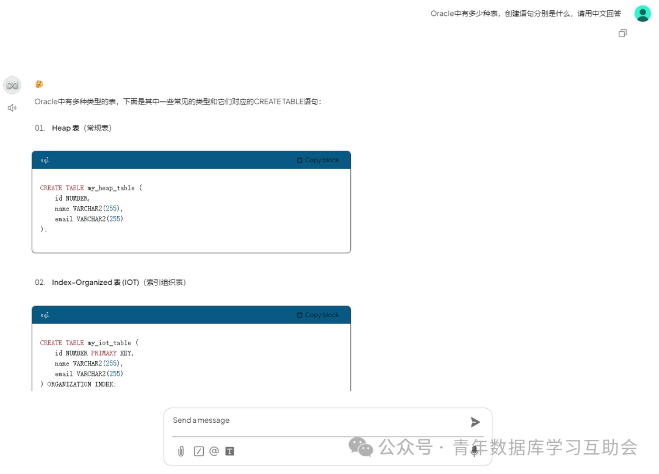The image size is (659, 474).
Task: Copy the user's question message
Action: (x=622, y=33)
